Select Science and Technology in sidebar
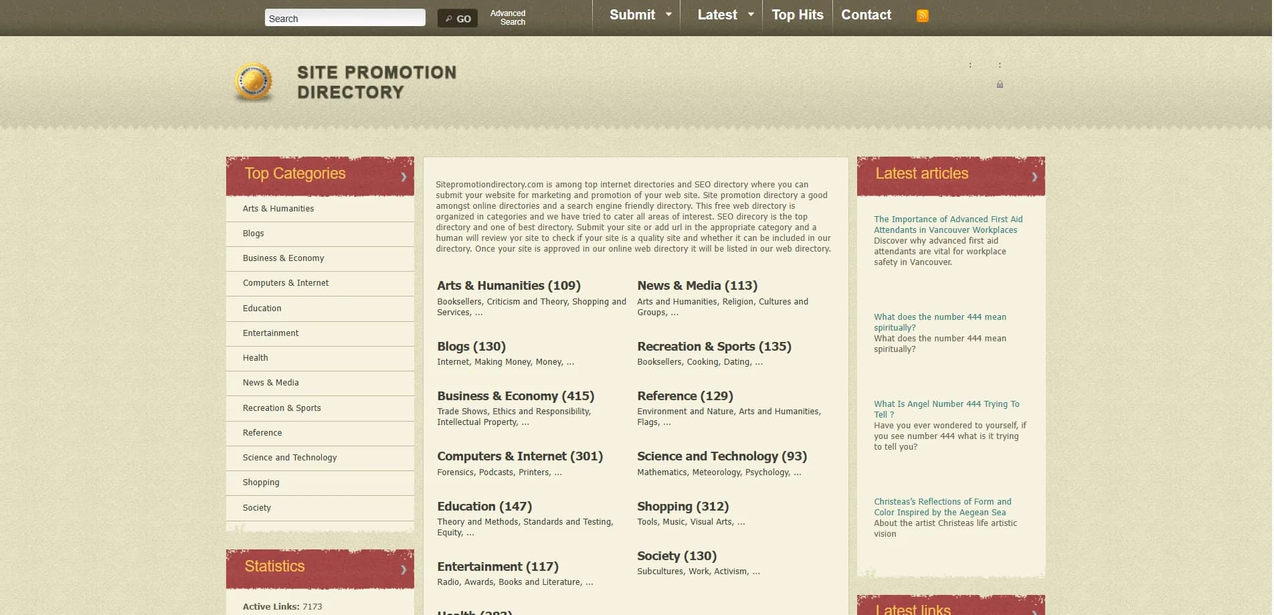 [x=290, y=458]
